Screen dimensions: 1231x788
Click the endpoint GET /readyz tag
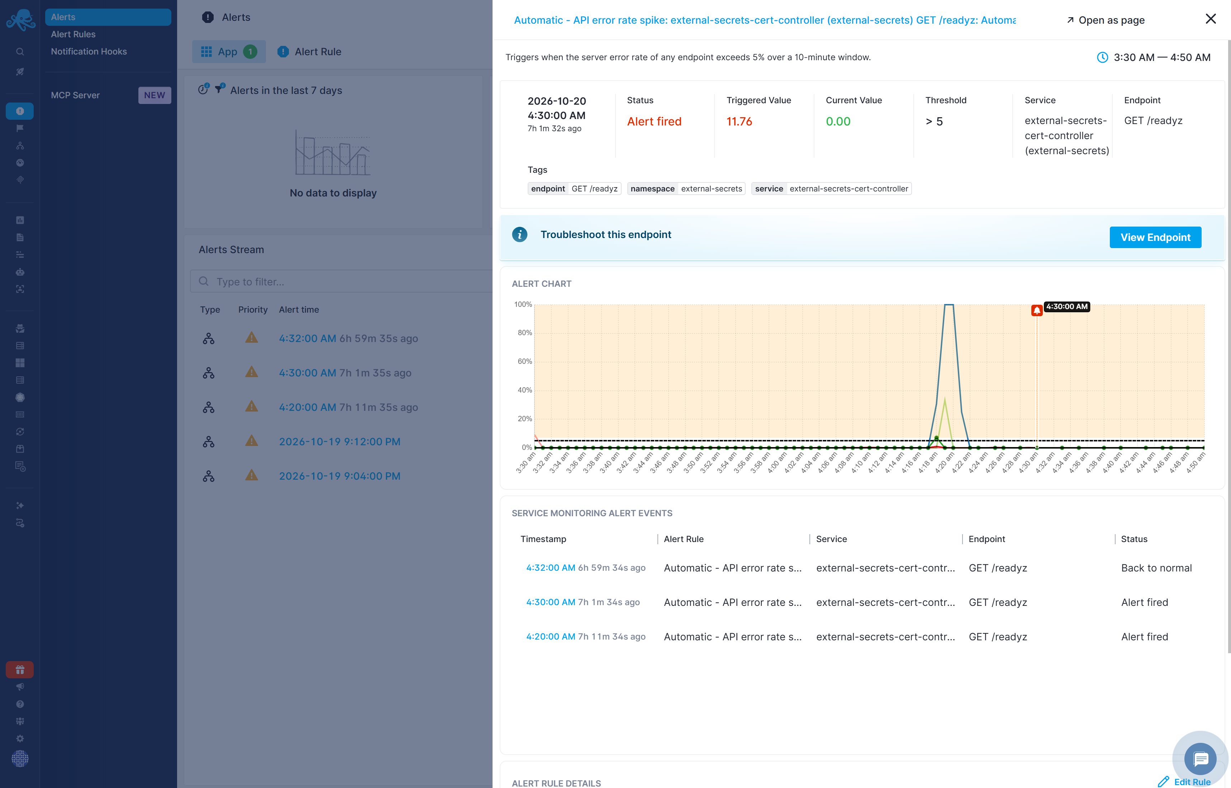[574, 189]
